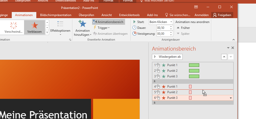Click green timing bar of animation 2
Screen dimensions: 256x119
tap(194, 71)
